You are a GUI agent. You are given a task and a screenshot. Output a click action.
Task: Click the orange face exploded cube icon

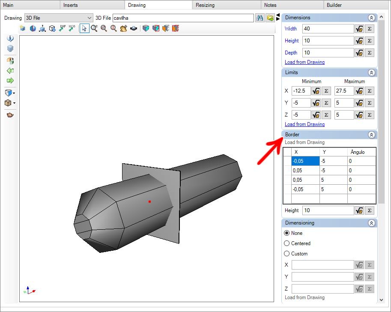click(x=166, y=28)
